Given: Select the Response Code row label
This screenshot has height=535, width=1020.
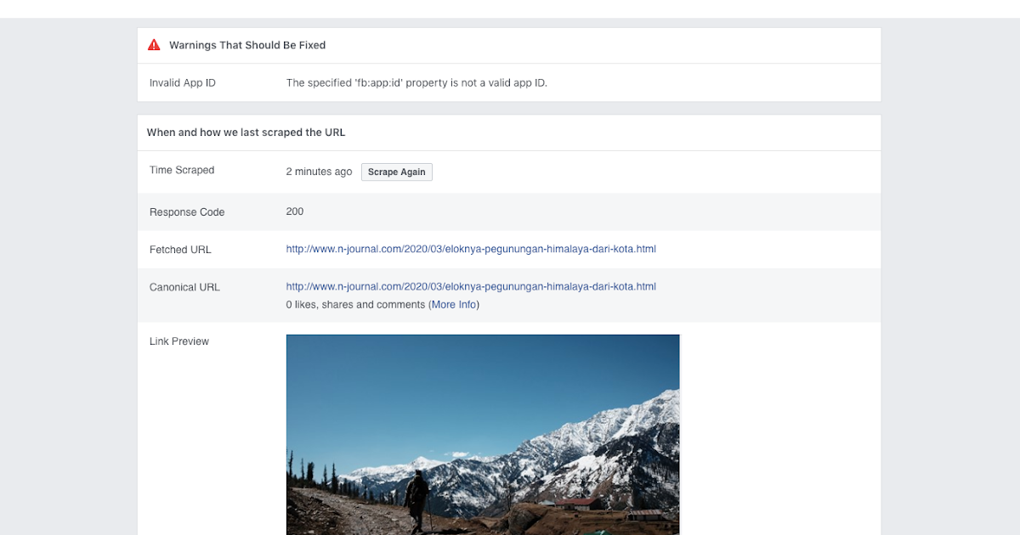Looking at the screenshot, I should (187, 211).
